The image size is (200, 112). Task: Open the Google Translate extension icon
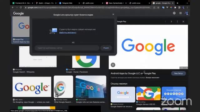pyautogui.click(x=163, y=7)
